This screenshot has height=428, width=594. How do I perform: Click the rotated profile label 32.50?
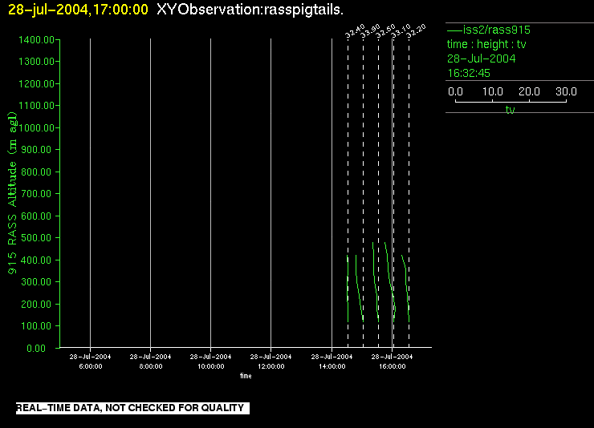tap(385, 31)
